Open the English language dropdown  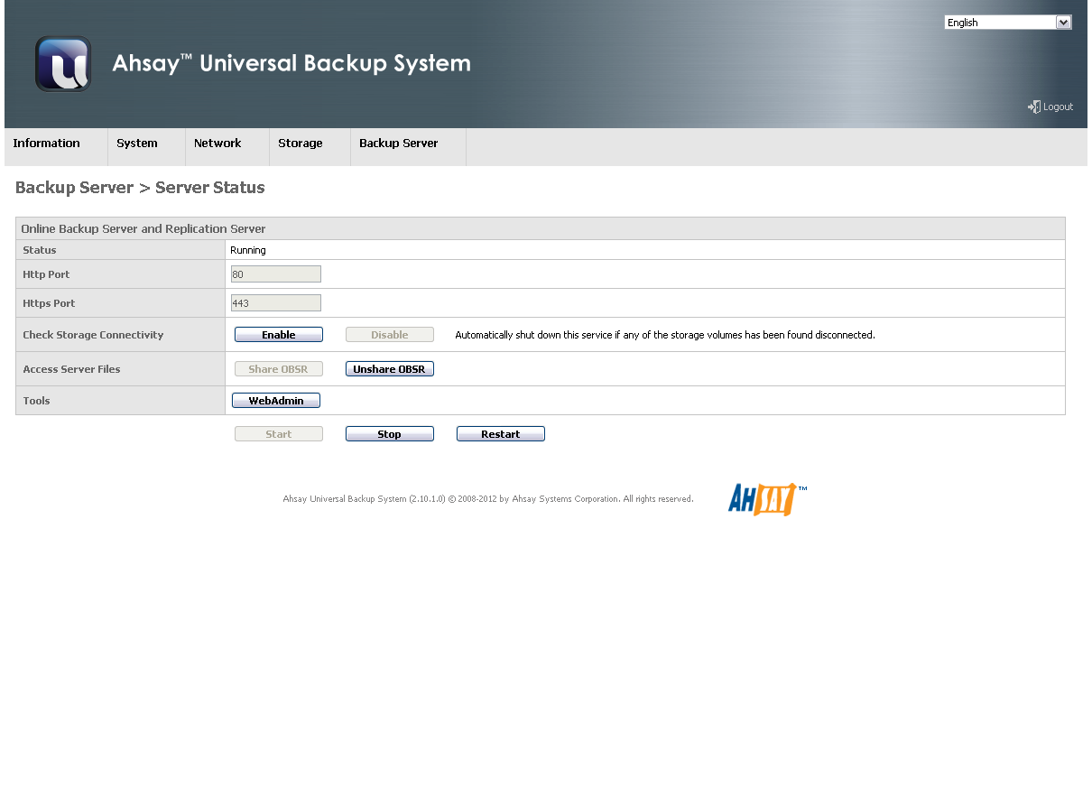coord(1008,23)
